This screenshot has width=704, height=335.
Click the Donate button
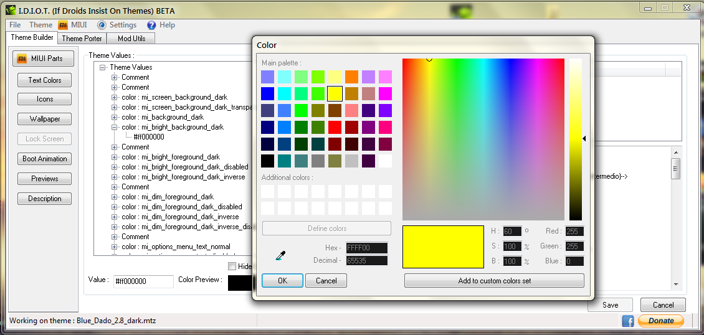coord(660,321)
